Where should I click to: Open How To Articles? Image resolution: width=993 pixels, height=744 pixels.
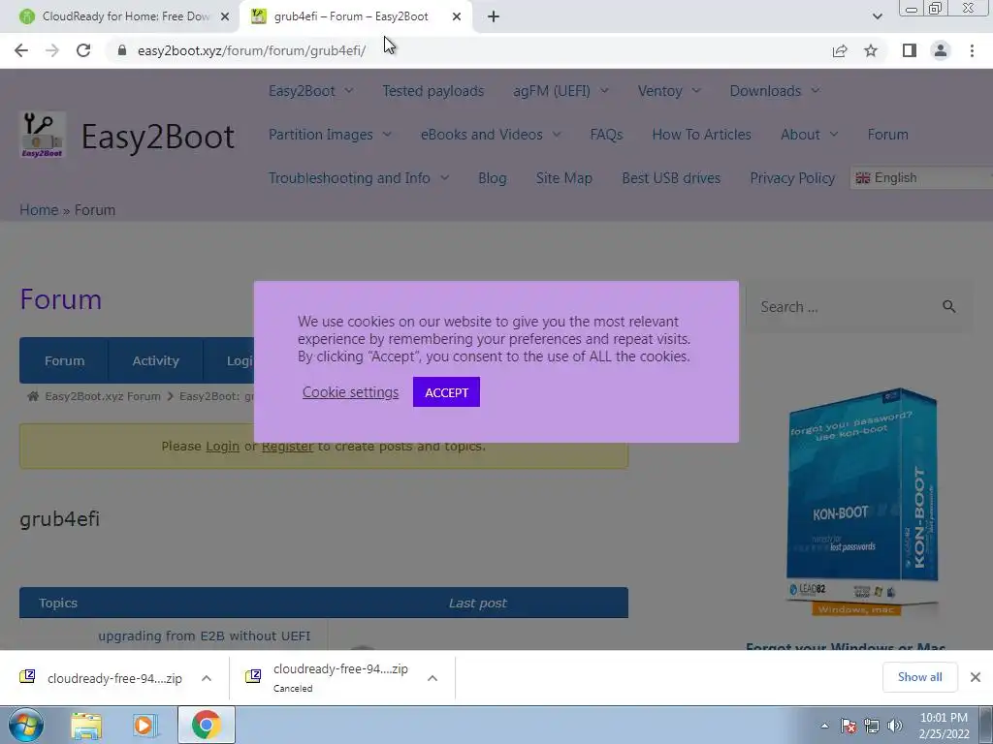point(702,135)
